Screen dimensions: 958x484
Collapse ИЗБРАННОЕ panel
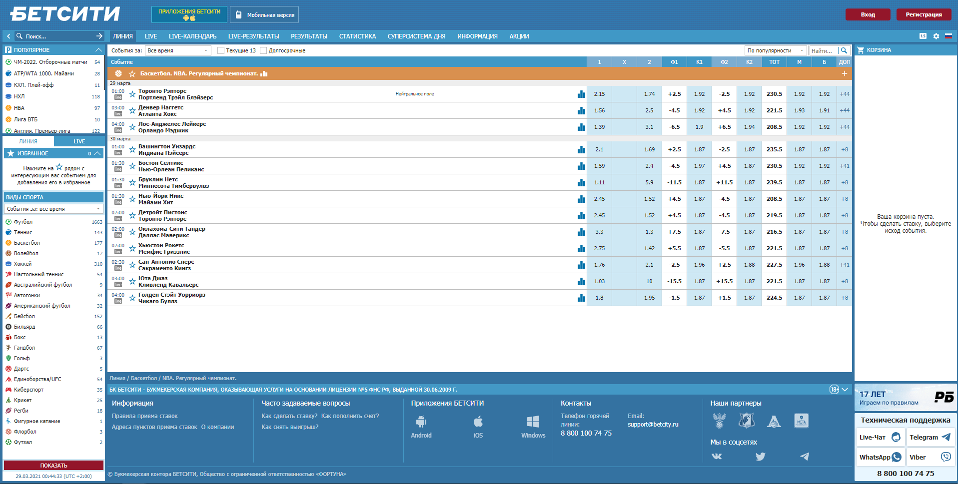97,153
